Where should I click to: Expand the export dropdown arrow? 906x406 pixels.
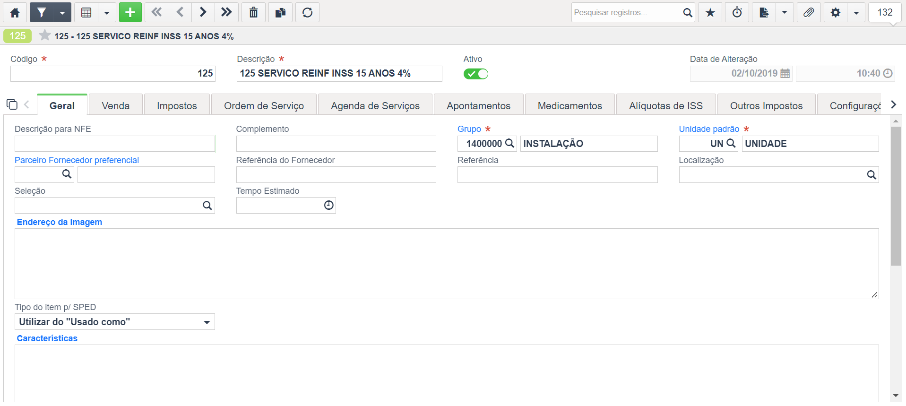(x=785, y=13)
